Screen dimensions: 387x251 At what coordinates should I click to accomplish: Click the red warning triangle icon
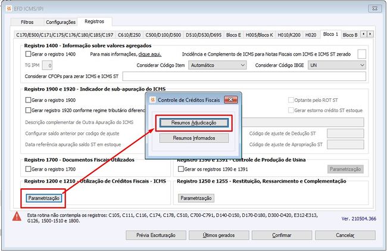tap(17, 216)
